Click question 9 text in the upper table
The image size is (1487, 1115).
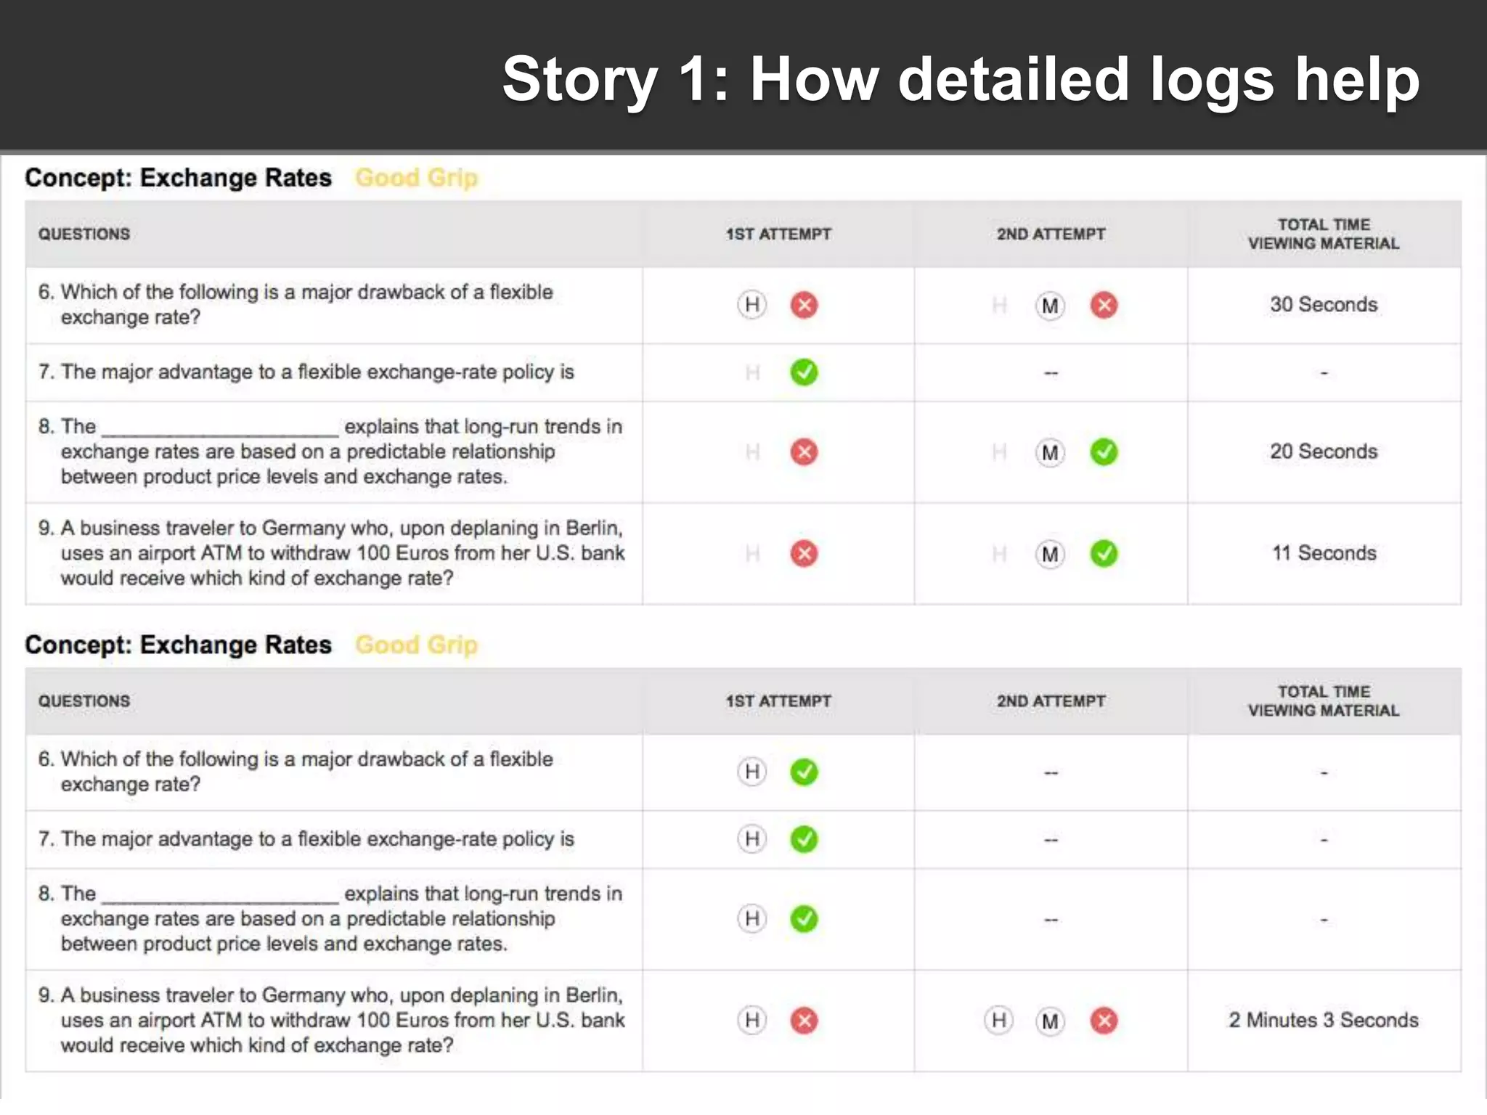pyautogui.click(x=331, y=552)
